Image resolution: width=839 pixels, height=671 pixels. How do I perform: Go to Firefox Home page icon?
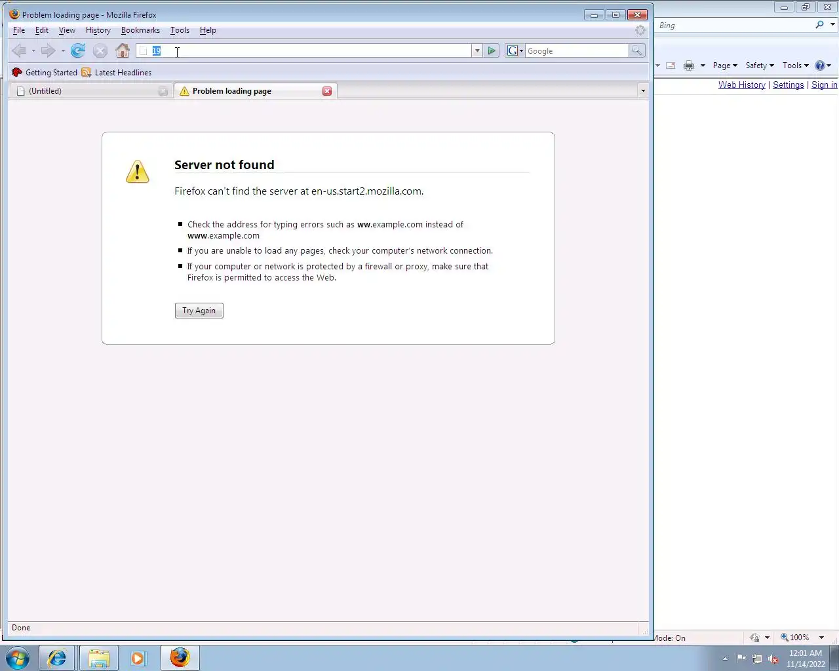click(123, 50)
